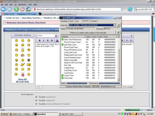The height and width of the screenshot is (116, 155).
Task: Click the Fitness progress bar
Action: point(77,83)
